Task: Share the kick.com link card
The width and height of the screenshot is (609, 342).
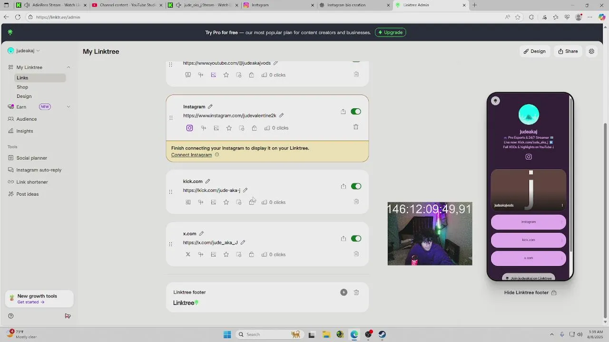Action: point(343,186)
